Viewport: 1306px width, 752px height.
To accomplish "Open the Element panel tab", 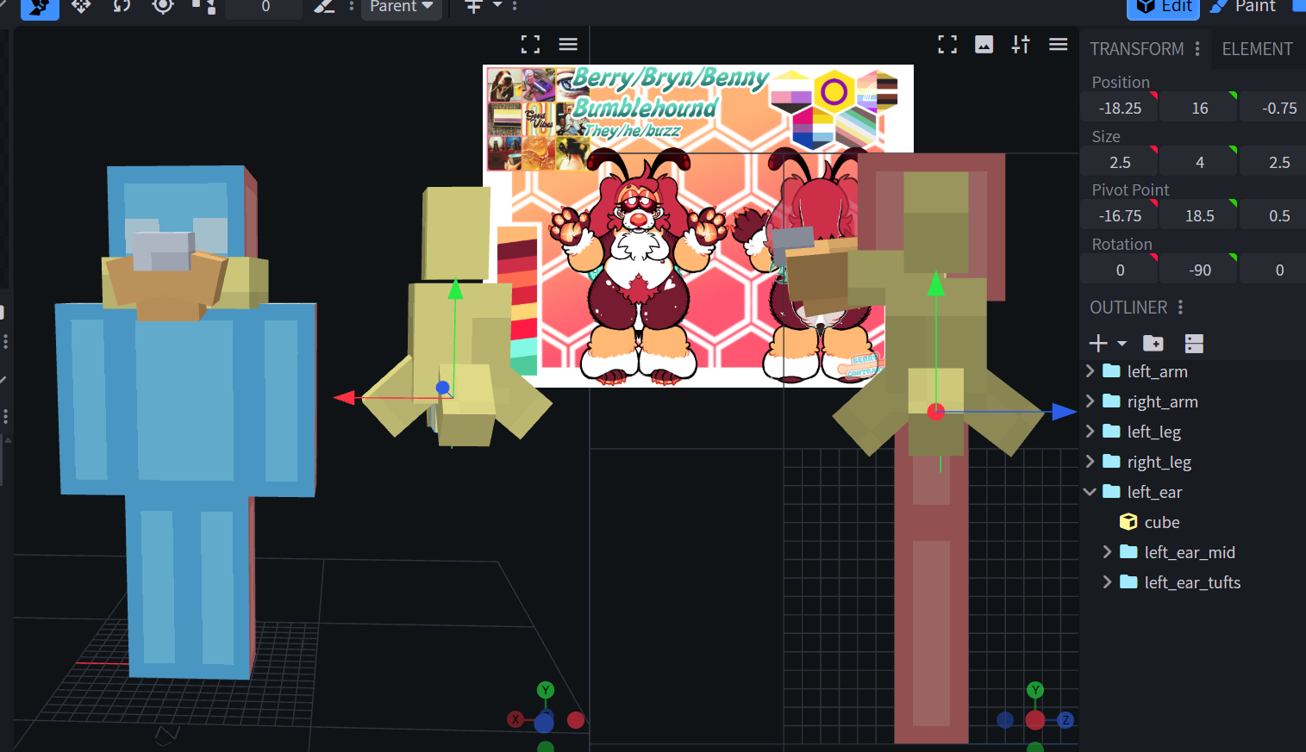I will tap(1257, 49).
